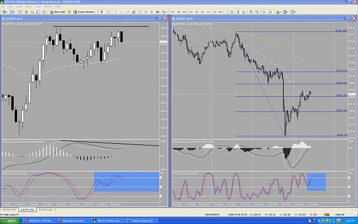
Task: Click the yellow MetaEditor coin icon
Action: coord(69,12)
